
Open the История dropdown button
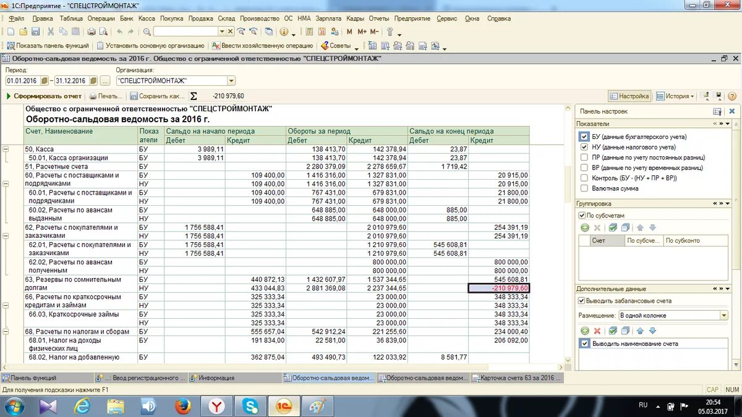click(676, 96)
